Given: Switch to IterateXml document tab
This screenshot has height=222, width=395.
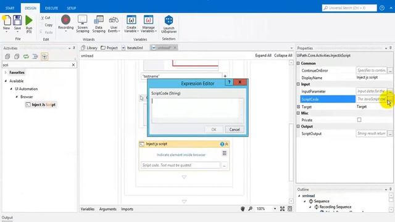Looking at the screenshot, I should (x=133, y=47).
